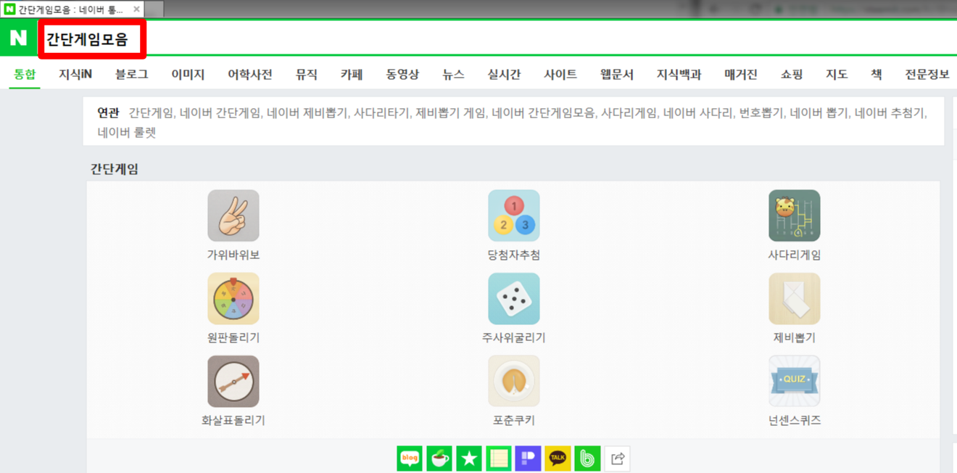Go to the 사이트 tab
The image size is (957, 473).
(560, 74)
